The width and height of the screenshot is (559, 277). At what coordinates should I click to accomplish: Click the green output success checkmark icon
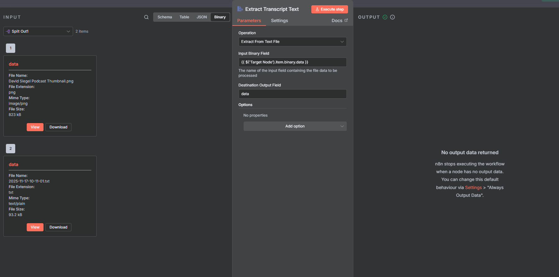385,17
